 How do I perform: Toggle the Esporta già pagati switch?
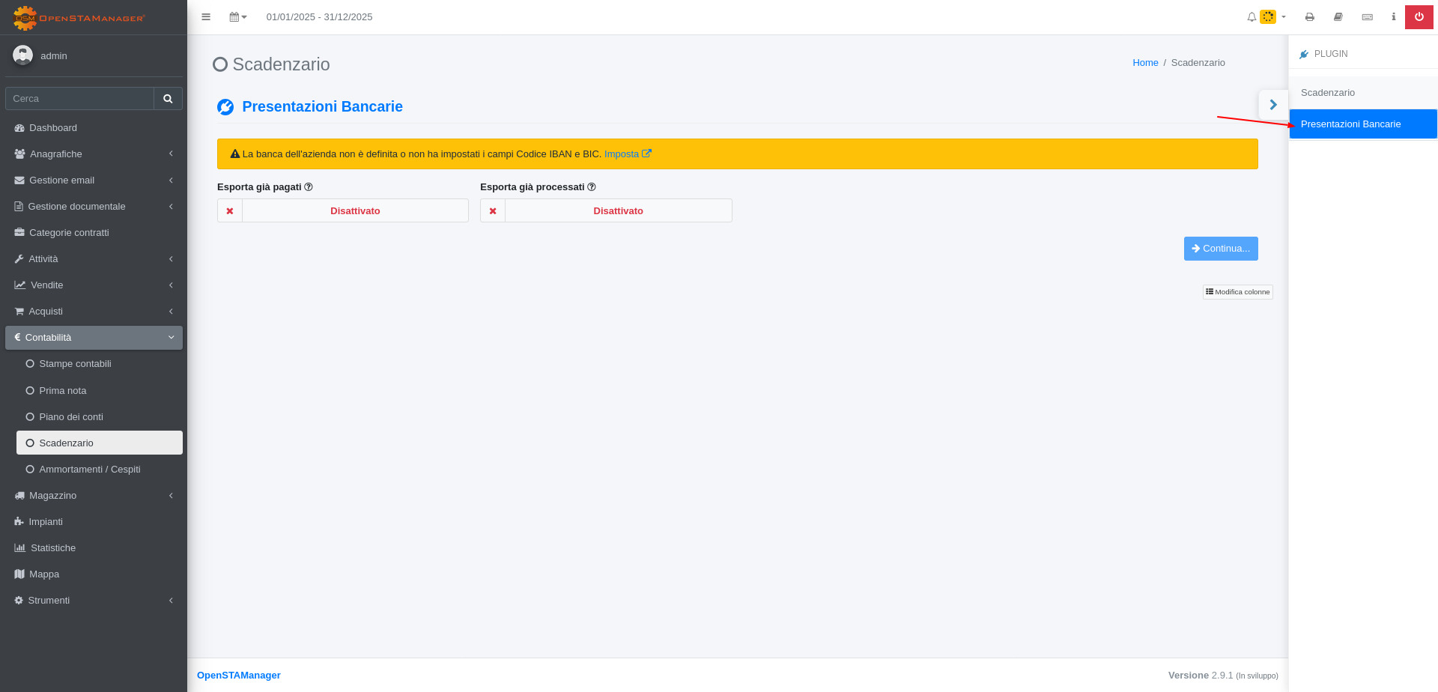point(343,210)
